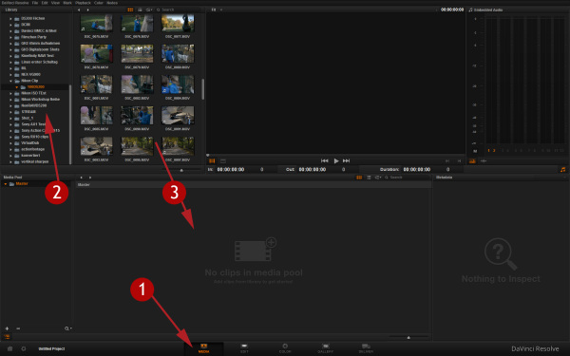Open the viewer Fit zoom dropdown
The height and width of the screenshot is (356, 570).
coord(217,9)
